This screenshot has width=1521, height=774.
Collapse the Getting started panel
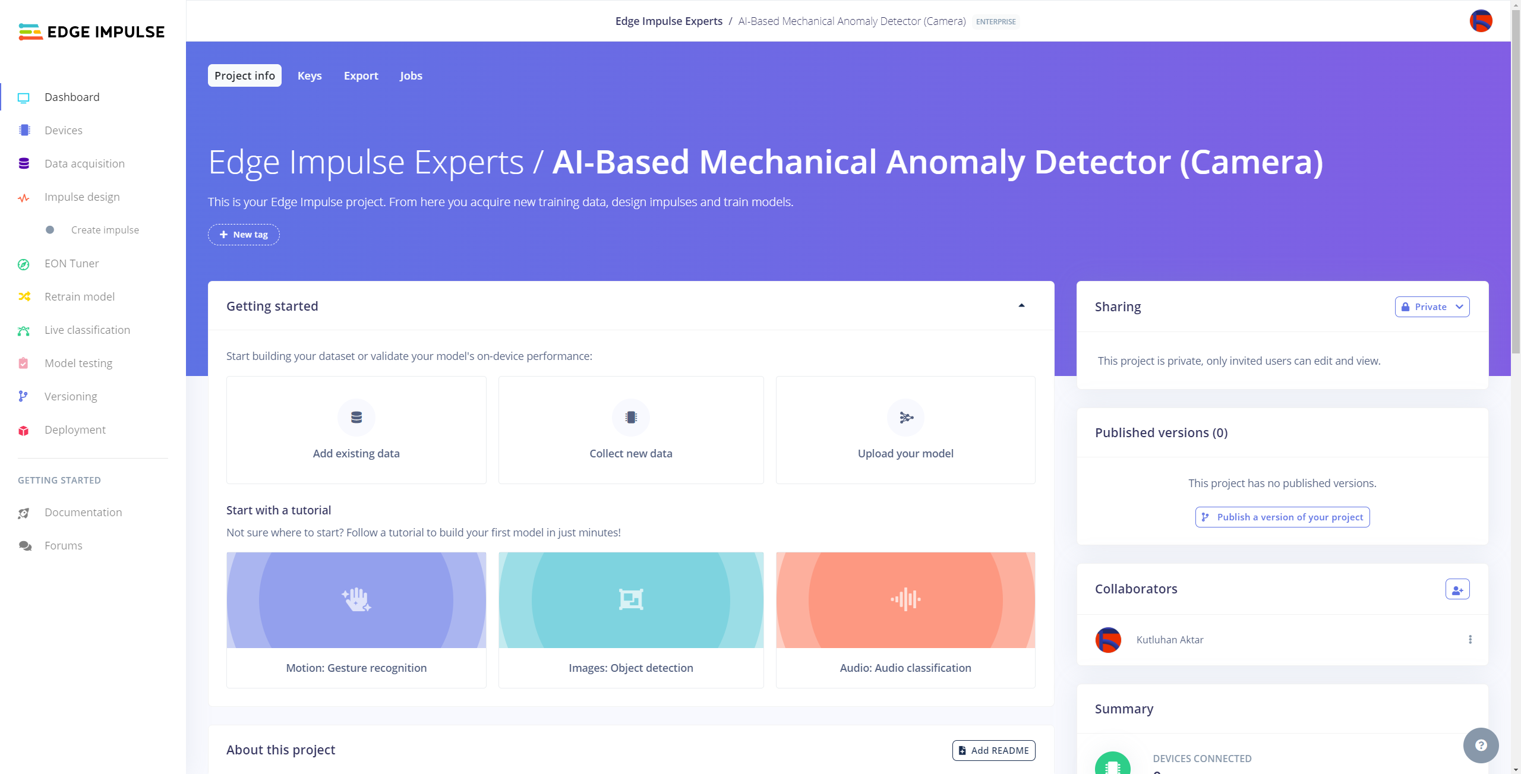[1021, 306]
